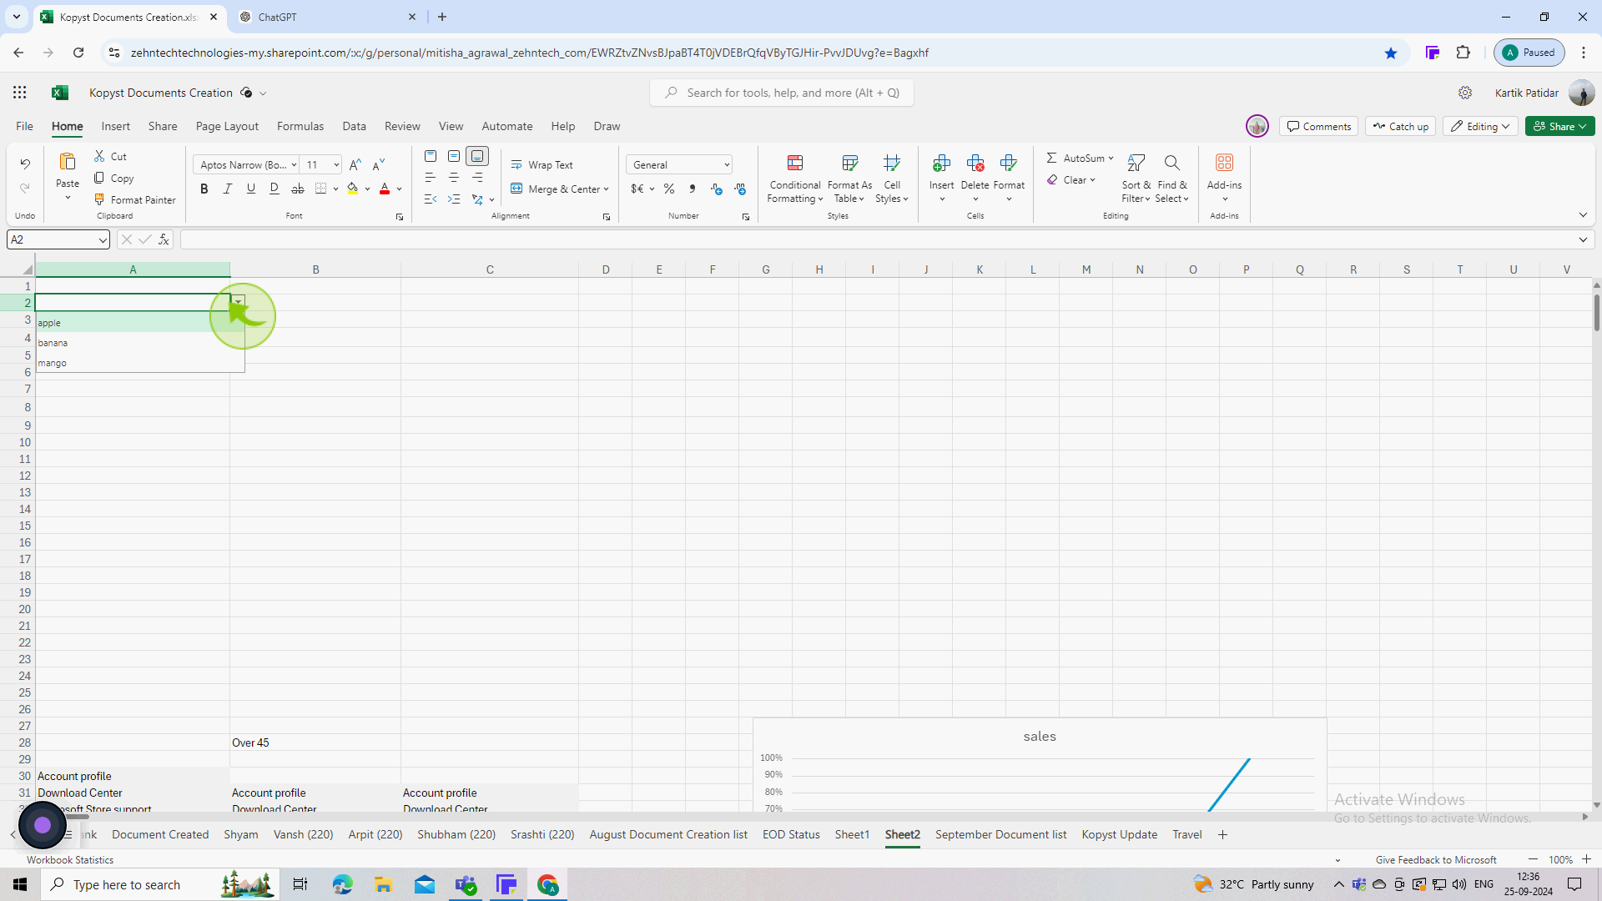Image resolution: width=1602 pixels, height=901 pixels.
Task: Open the Microsoft 365 app launcher
Action: (19, 93)
